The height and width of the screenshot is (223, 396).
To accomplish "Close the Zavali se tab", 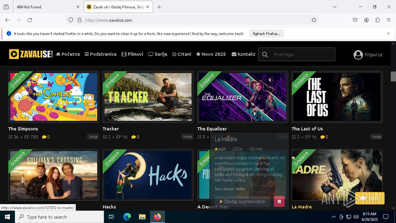I will 148,7.
